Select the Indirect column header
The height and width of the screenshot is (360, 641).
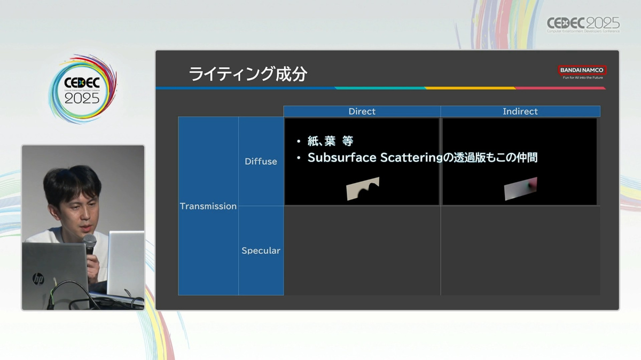pyautogui.click(x=520, y=111)
